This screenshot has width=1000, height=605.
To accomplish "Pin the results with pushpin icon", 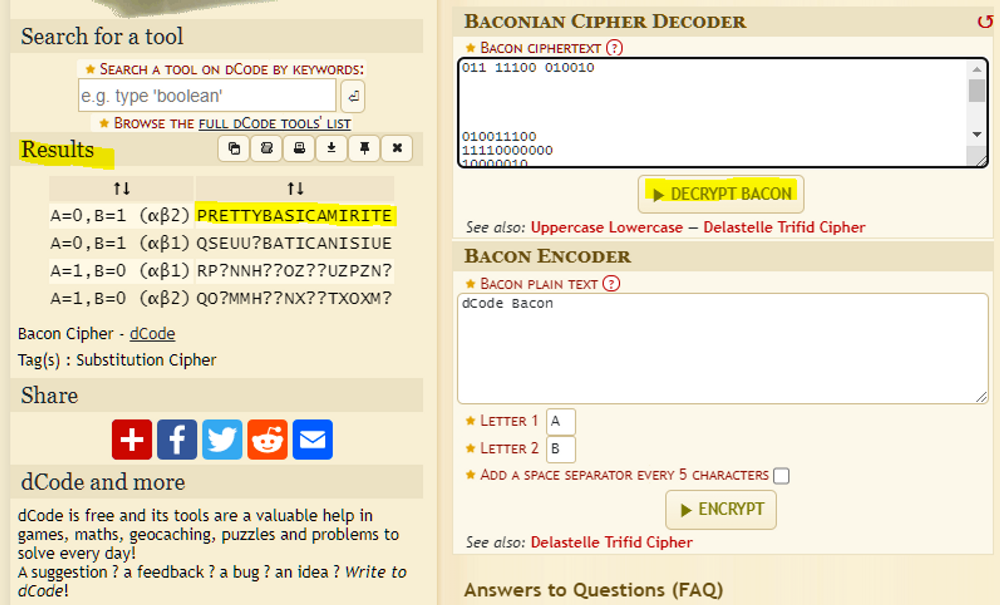I will pos(364,148).
